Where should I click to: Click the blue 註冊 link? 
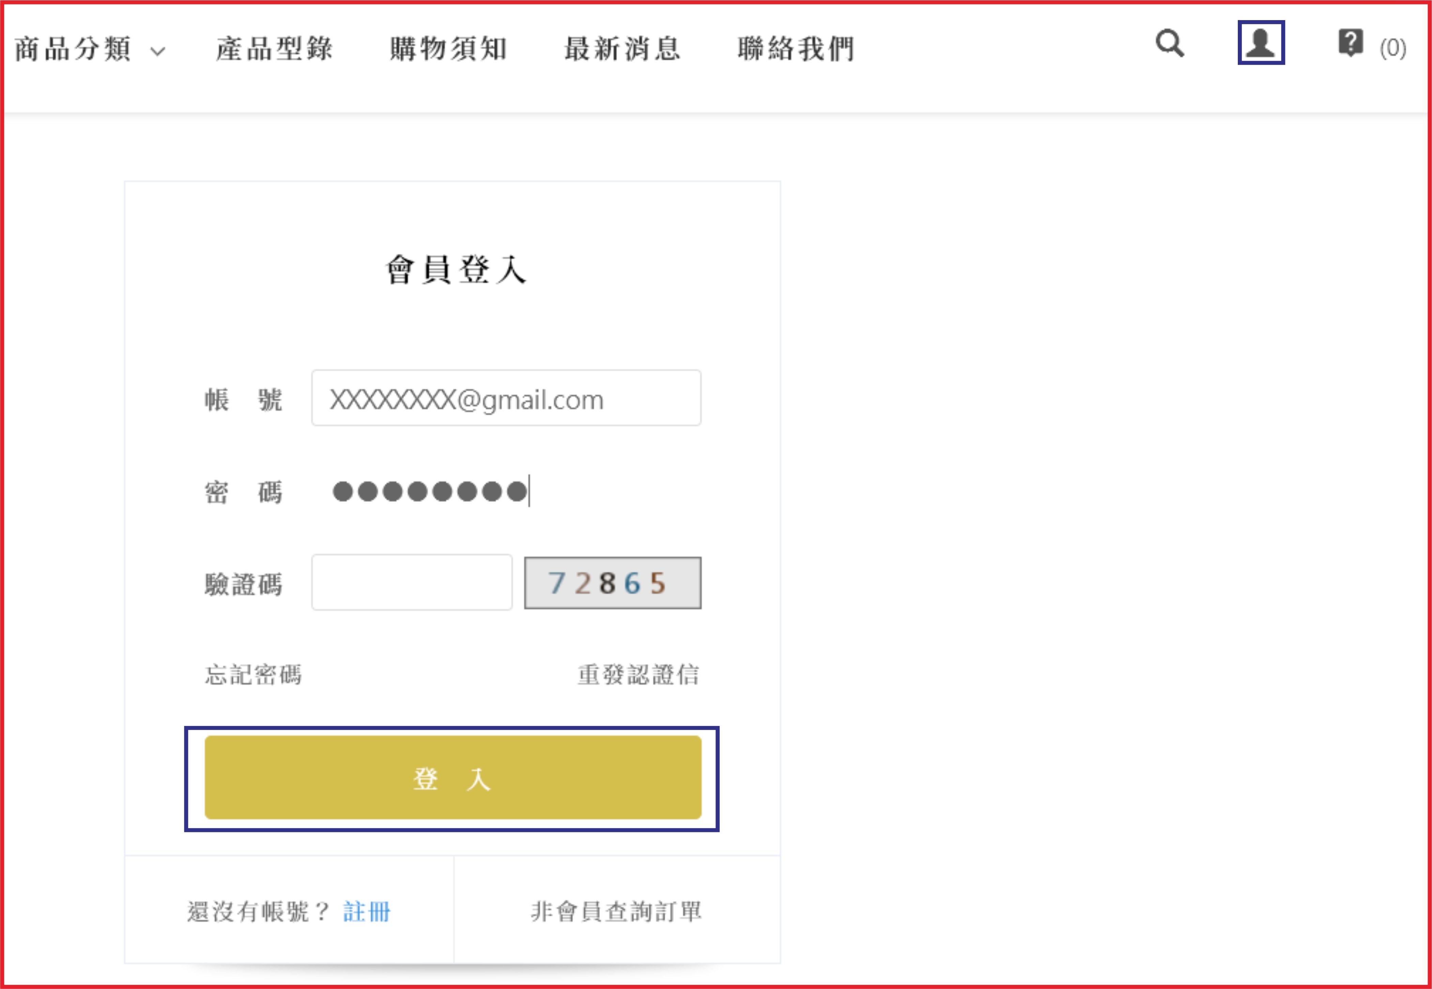(x=366, y=912)
